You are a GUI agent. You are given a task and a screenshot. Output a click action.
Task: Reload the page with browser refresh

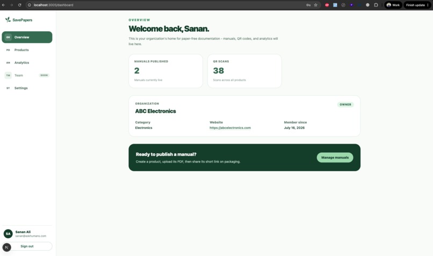pos(19,5)
